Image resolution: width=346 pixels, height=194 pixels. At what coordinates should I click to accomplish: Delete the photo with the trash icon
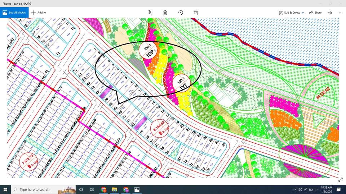165,13
